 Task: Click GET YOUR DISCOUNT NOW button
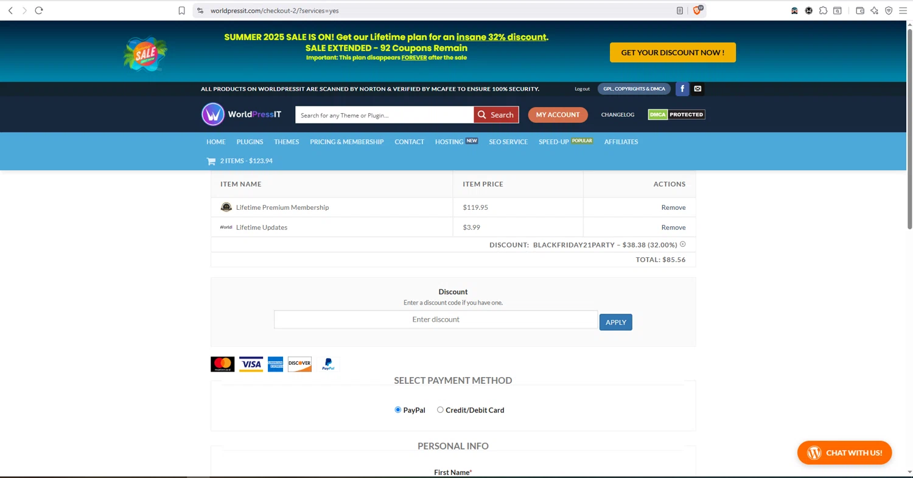pyautogui.click(x=673, y=52)
